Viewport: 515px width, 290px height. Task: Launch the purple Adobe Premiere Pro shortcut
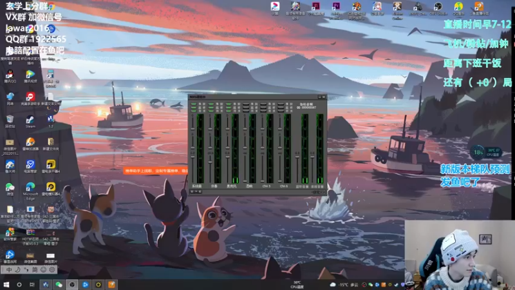click(335, 10)
